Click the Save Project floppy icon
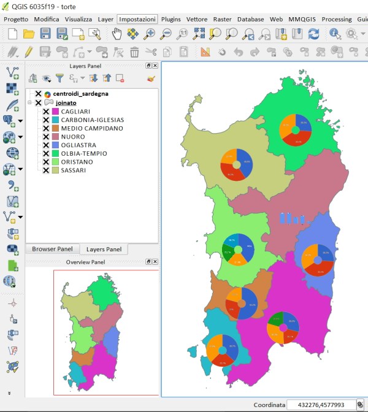This screenshot has height=412, width=368. (x=45, y=34)
